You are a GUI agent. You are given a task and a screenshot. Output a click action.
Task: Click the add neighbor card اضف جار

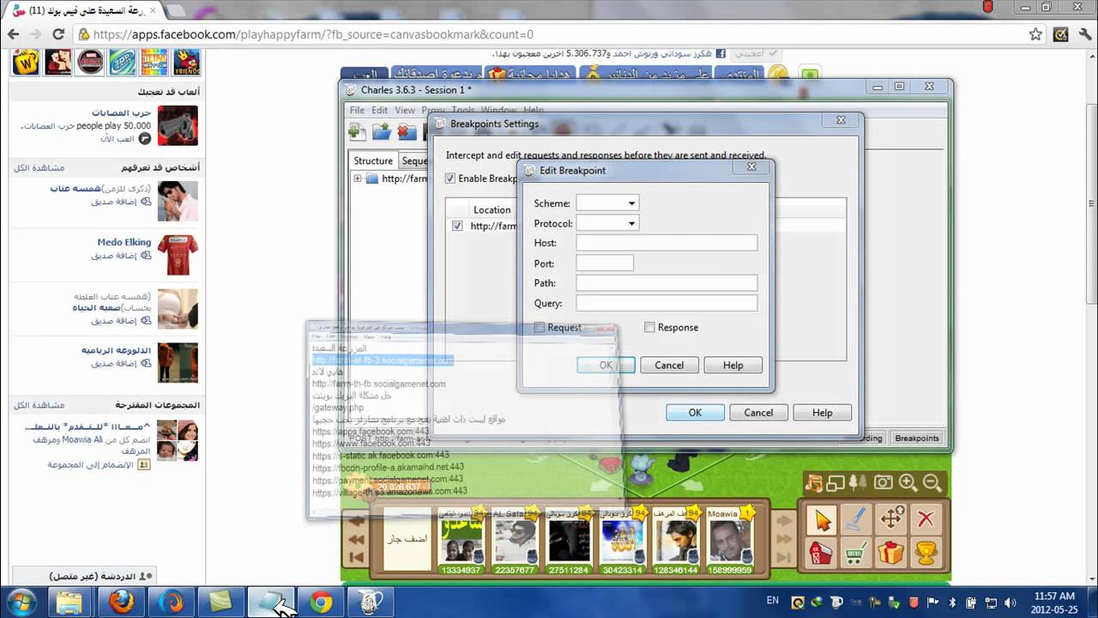tap(407, 540)
